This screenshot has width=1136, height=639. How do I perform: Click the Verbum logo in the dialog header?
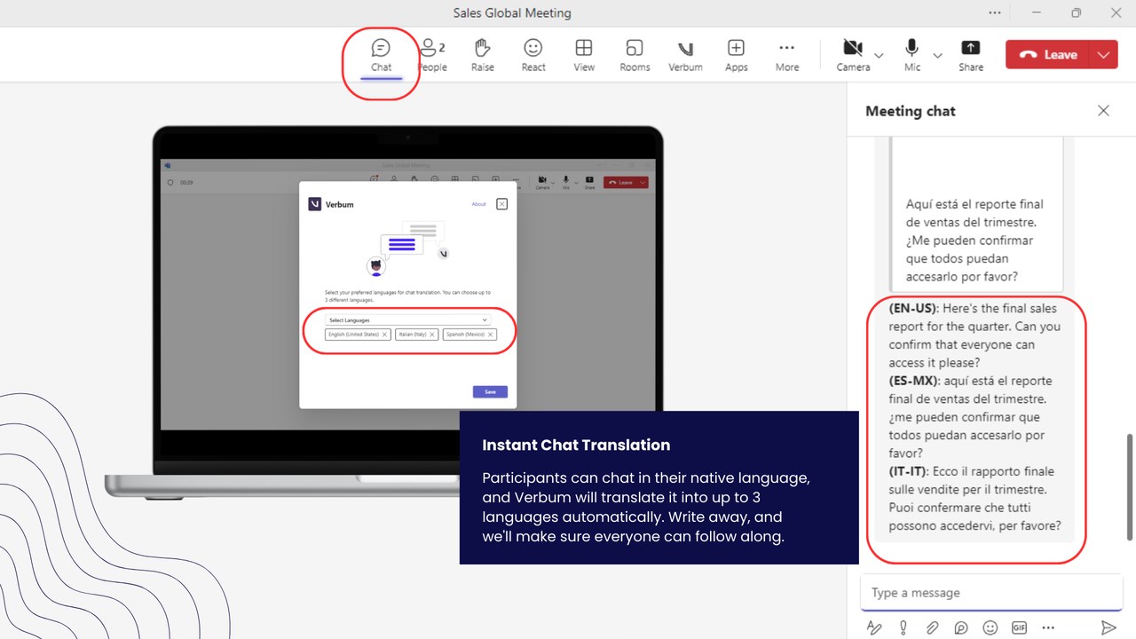[x=314, y=204]
